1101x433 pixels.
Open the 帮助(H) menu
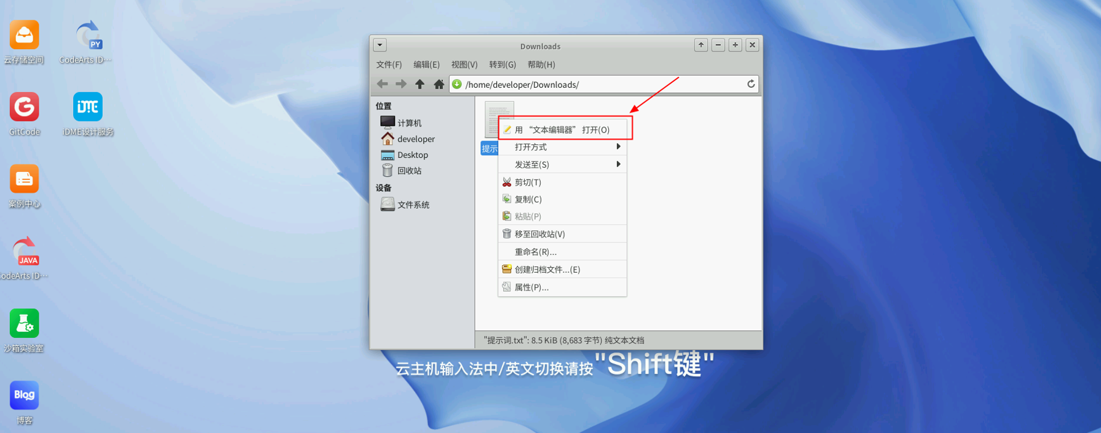(x=541, y=64)
